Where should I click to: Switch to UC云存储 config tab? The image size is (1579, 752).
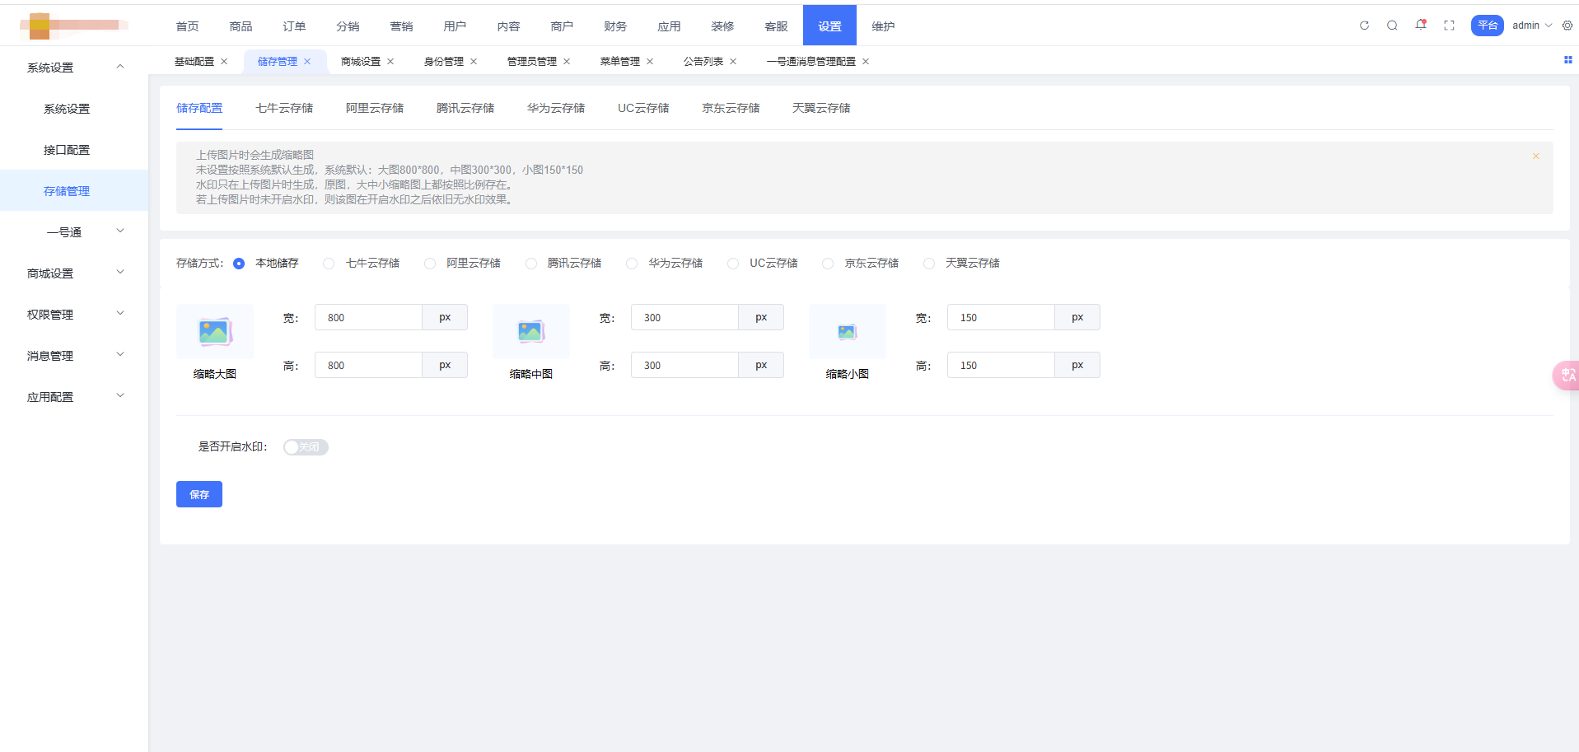[x=643, y=109]
